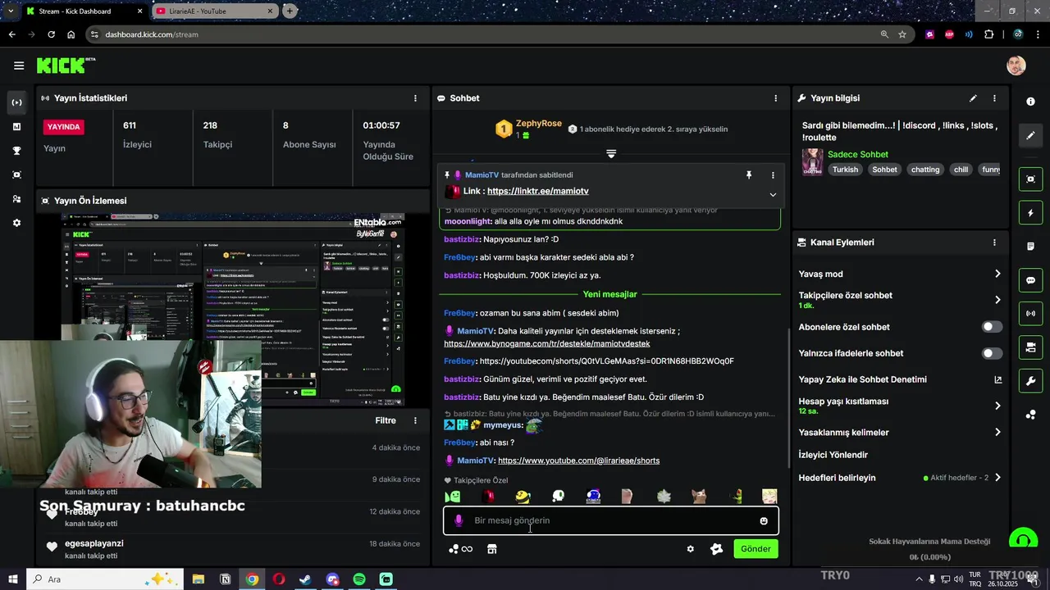Open Steam from the Windows taskbar

tap(305, 579)
